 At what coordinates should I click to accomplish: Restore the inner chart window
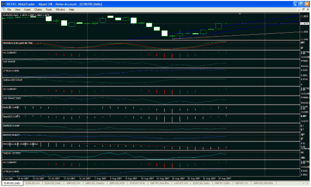[x=304, y=9]
